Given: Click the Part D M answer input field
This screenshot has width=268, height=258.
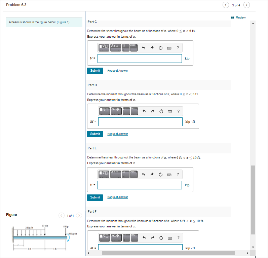Looking at the screenshot, I should (x=140, y=122).
